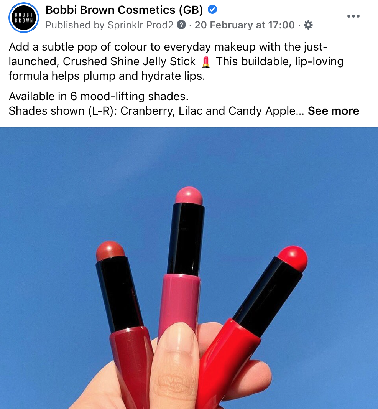Screen dimensions: 378x409
Task: Open Bobbi Brown Cosmetics (GB) page name
Action: pos(124,10)
